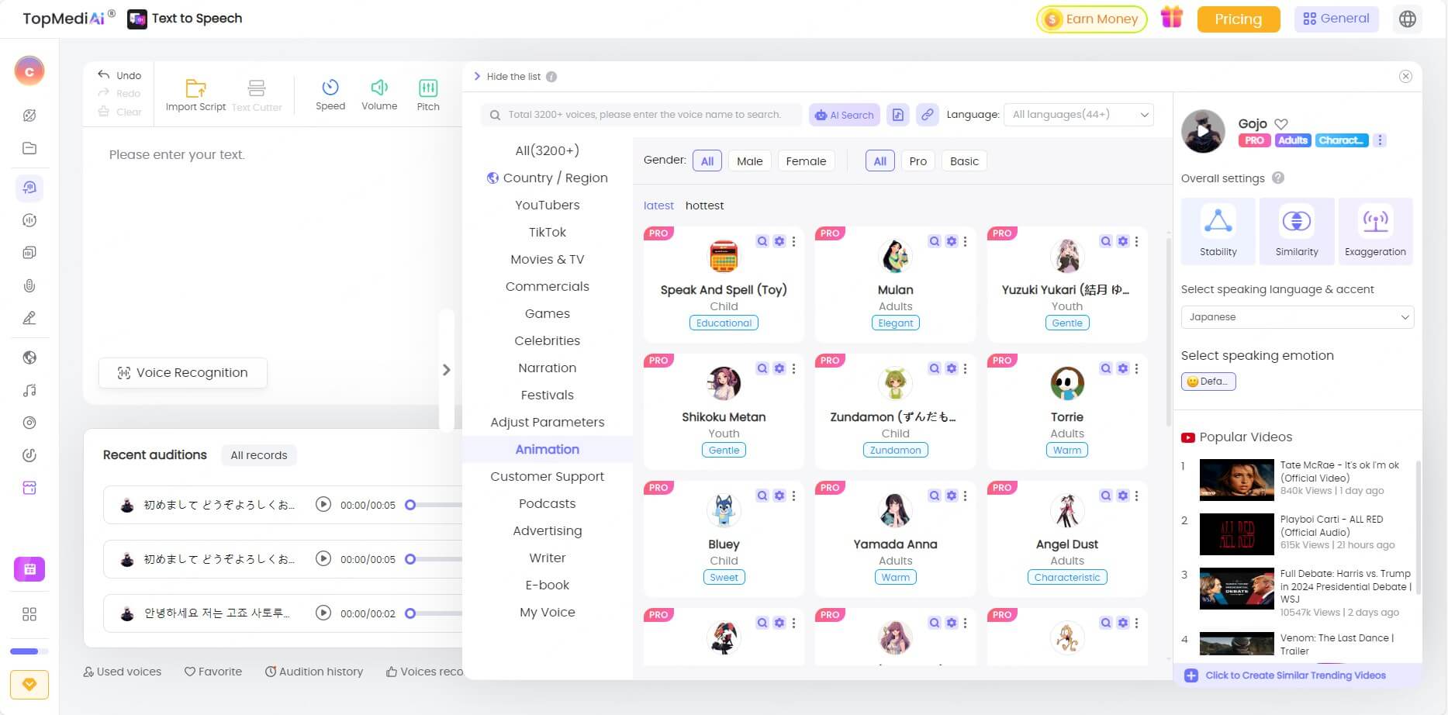Collapse the voice list with Hide the list
This screenshot has width=1448, height=715.
click(507, 77)
